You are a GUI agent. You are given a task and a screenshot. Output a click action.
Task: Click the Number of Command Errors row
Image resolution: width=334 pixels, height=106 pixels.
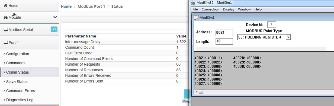[x=127, y=59]
